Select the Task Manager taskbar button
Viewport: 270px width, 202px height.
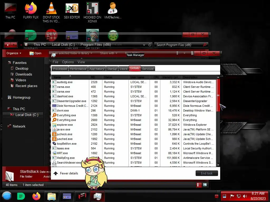pos(98,196)
